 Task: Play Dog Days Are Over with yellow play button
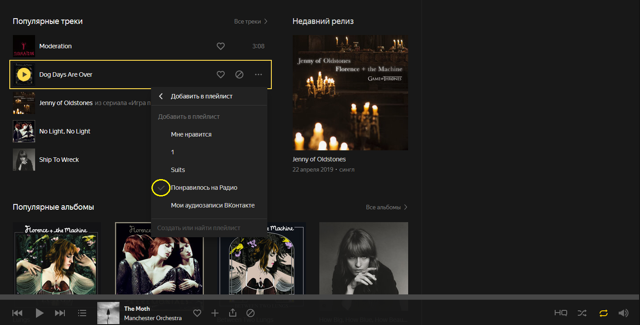[24, 74]
